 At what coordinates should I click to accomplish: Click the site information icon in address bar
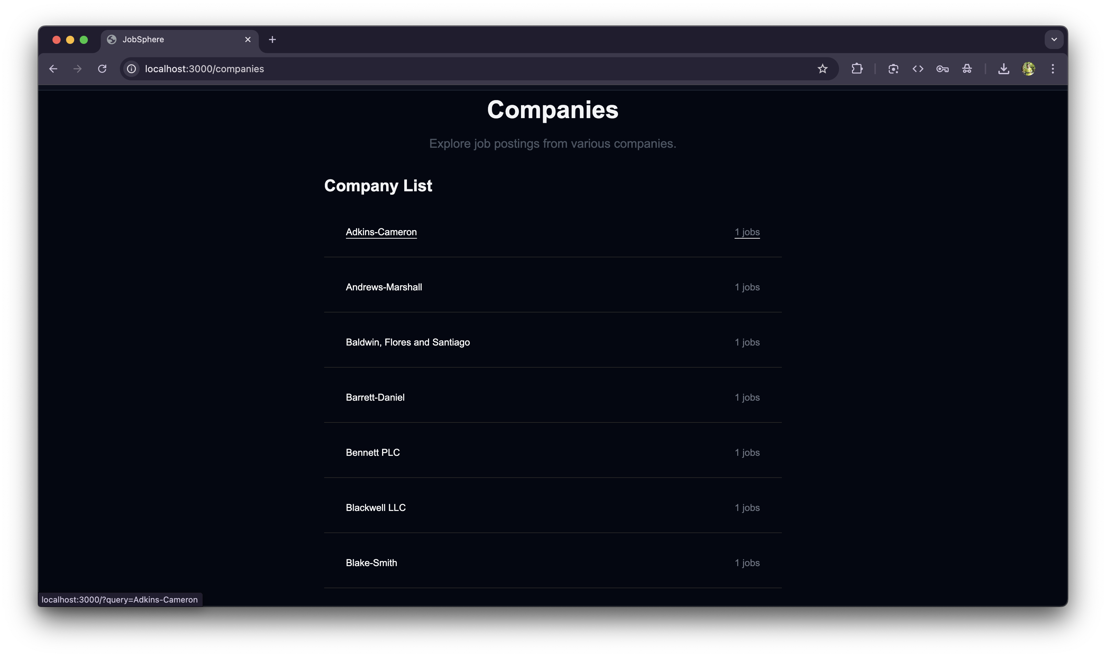pyautogui.click(x=131, y=69)
